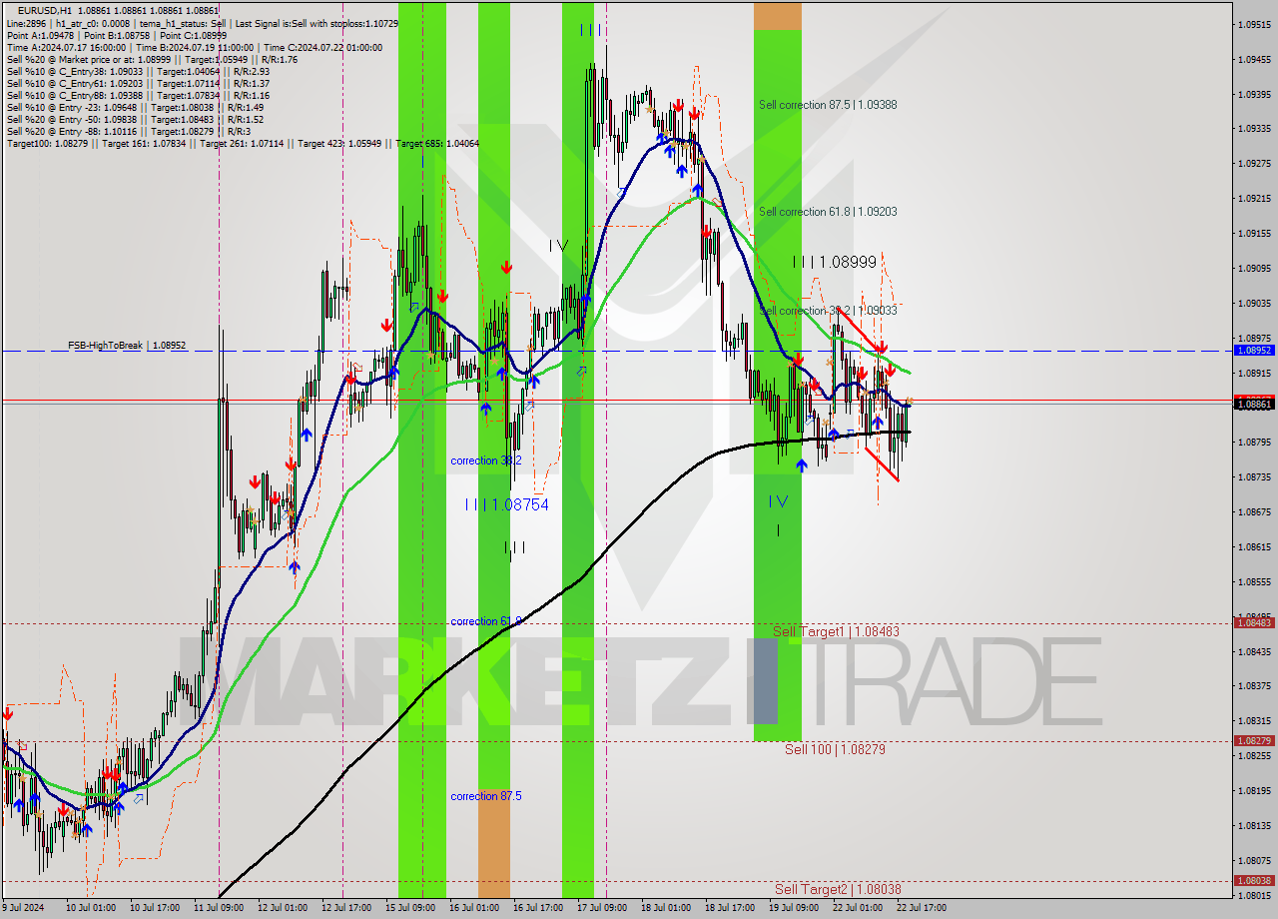Select the 'Sell Target2 | 1.08038' label
The image size is (1278, 919).
click(x=838, y=889)
